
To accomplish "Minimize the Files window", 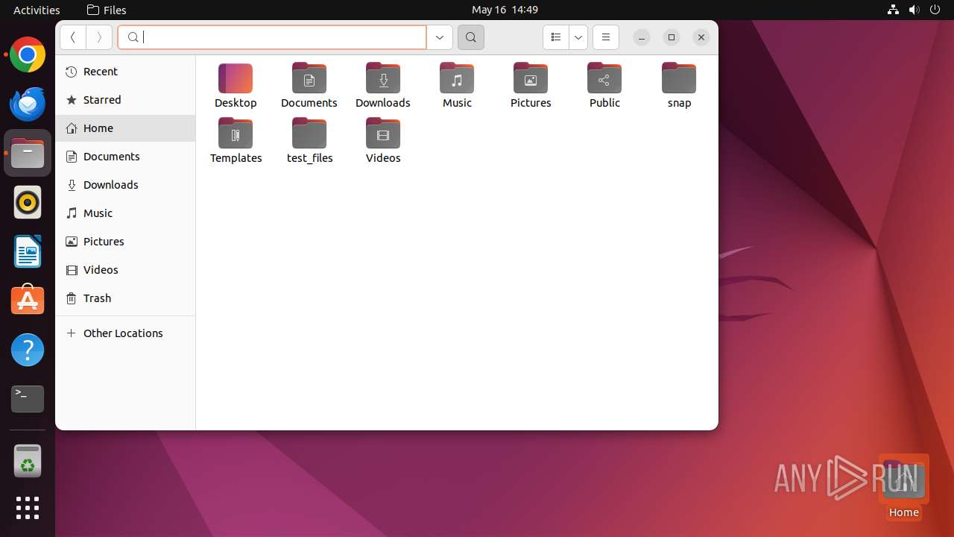I will [642, 37].
